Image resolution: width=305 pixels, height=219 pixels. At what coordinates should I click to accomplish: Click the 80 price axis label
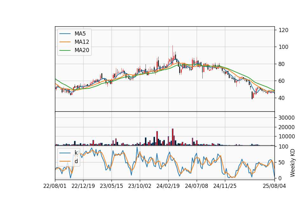282,64
